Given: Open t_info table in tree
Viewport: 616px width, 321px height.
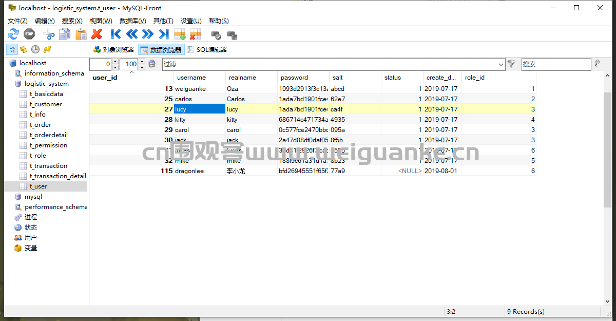Looking at the screenshot, I should pyautogui.click(x=37, y=115).
